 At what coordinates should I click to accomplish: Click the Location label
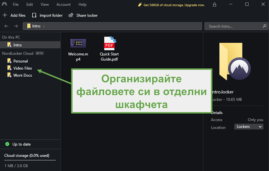click(218, 127)
